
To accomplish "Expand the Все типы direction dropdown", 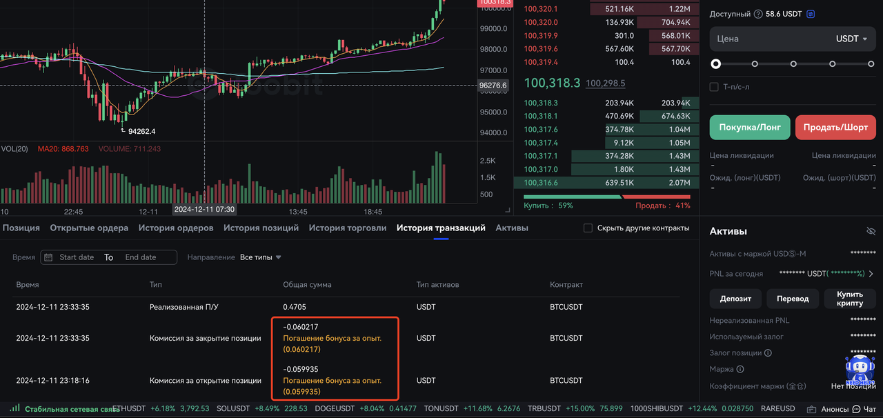I will [261, 257].
